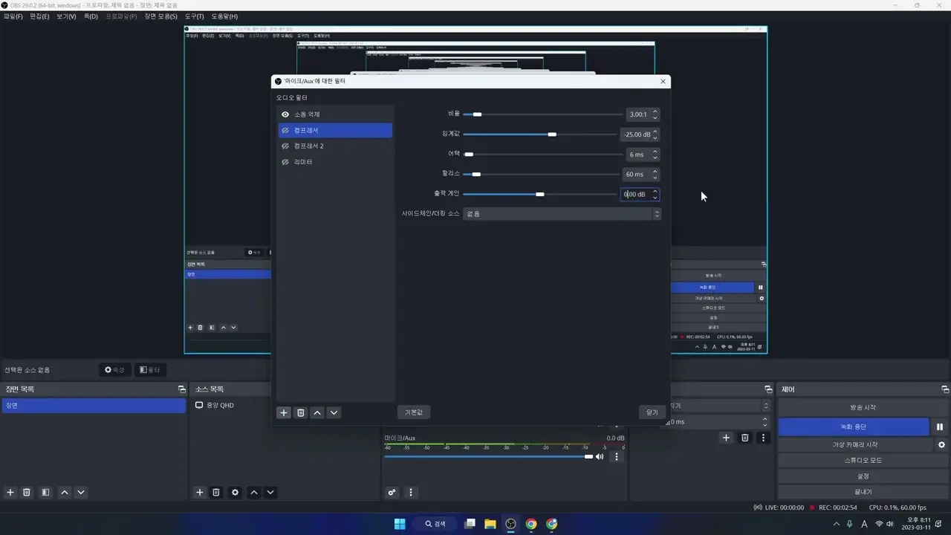Reset filter with 기본값 button
This screenshot has height=535, width=951.
pos(414,412)
